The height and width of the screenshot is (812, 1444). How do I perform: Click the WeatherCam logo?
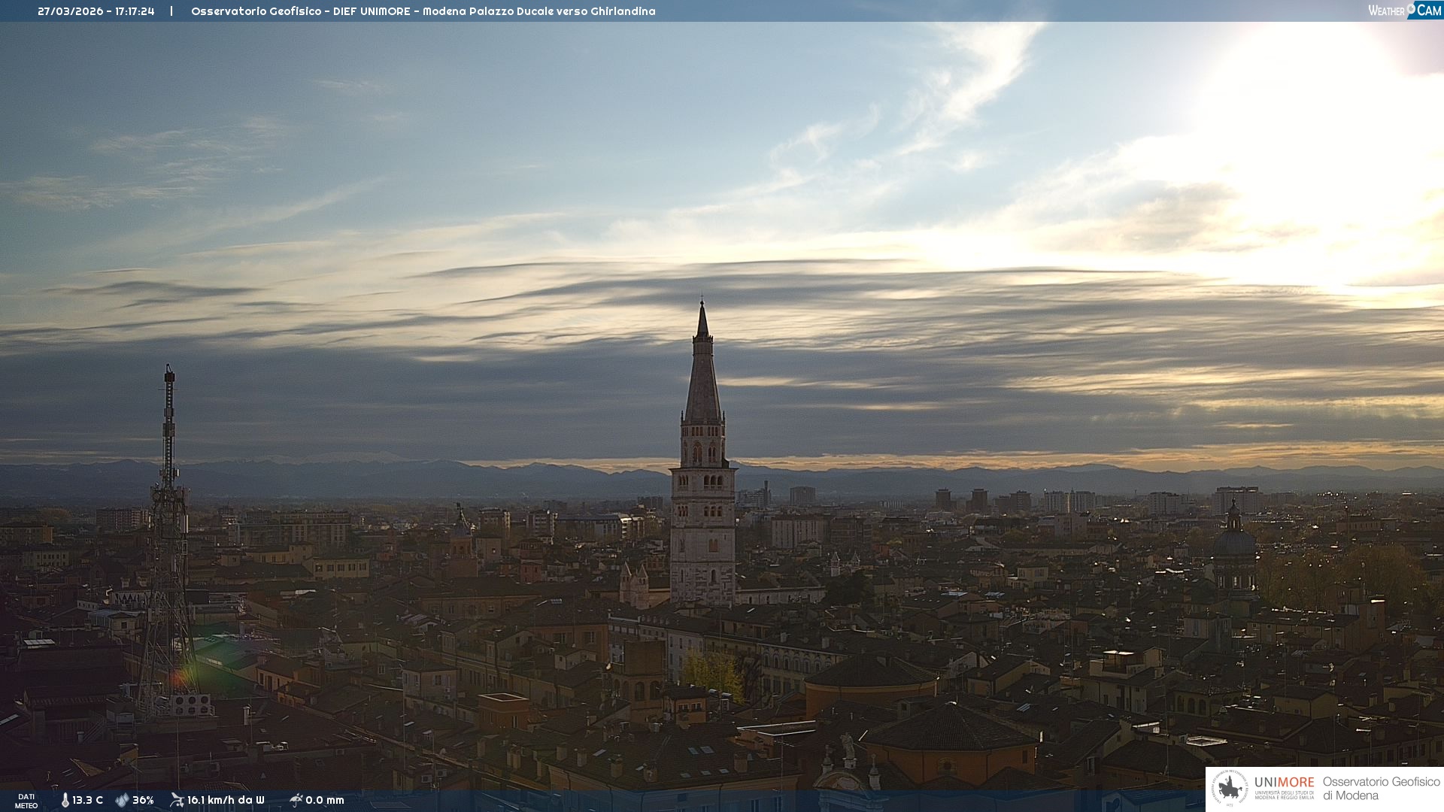click(x=1404, y=11)
